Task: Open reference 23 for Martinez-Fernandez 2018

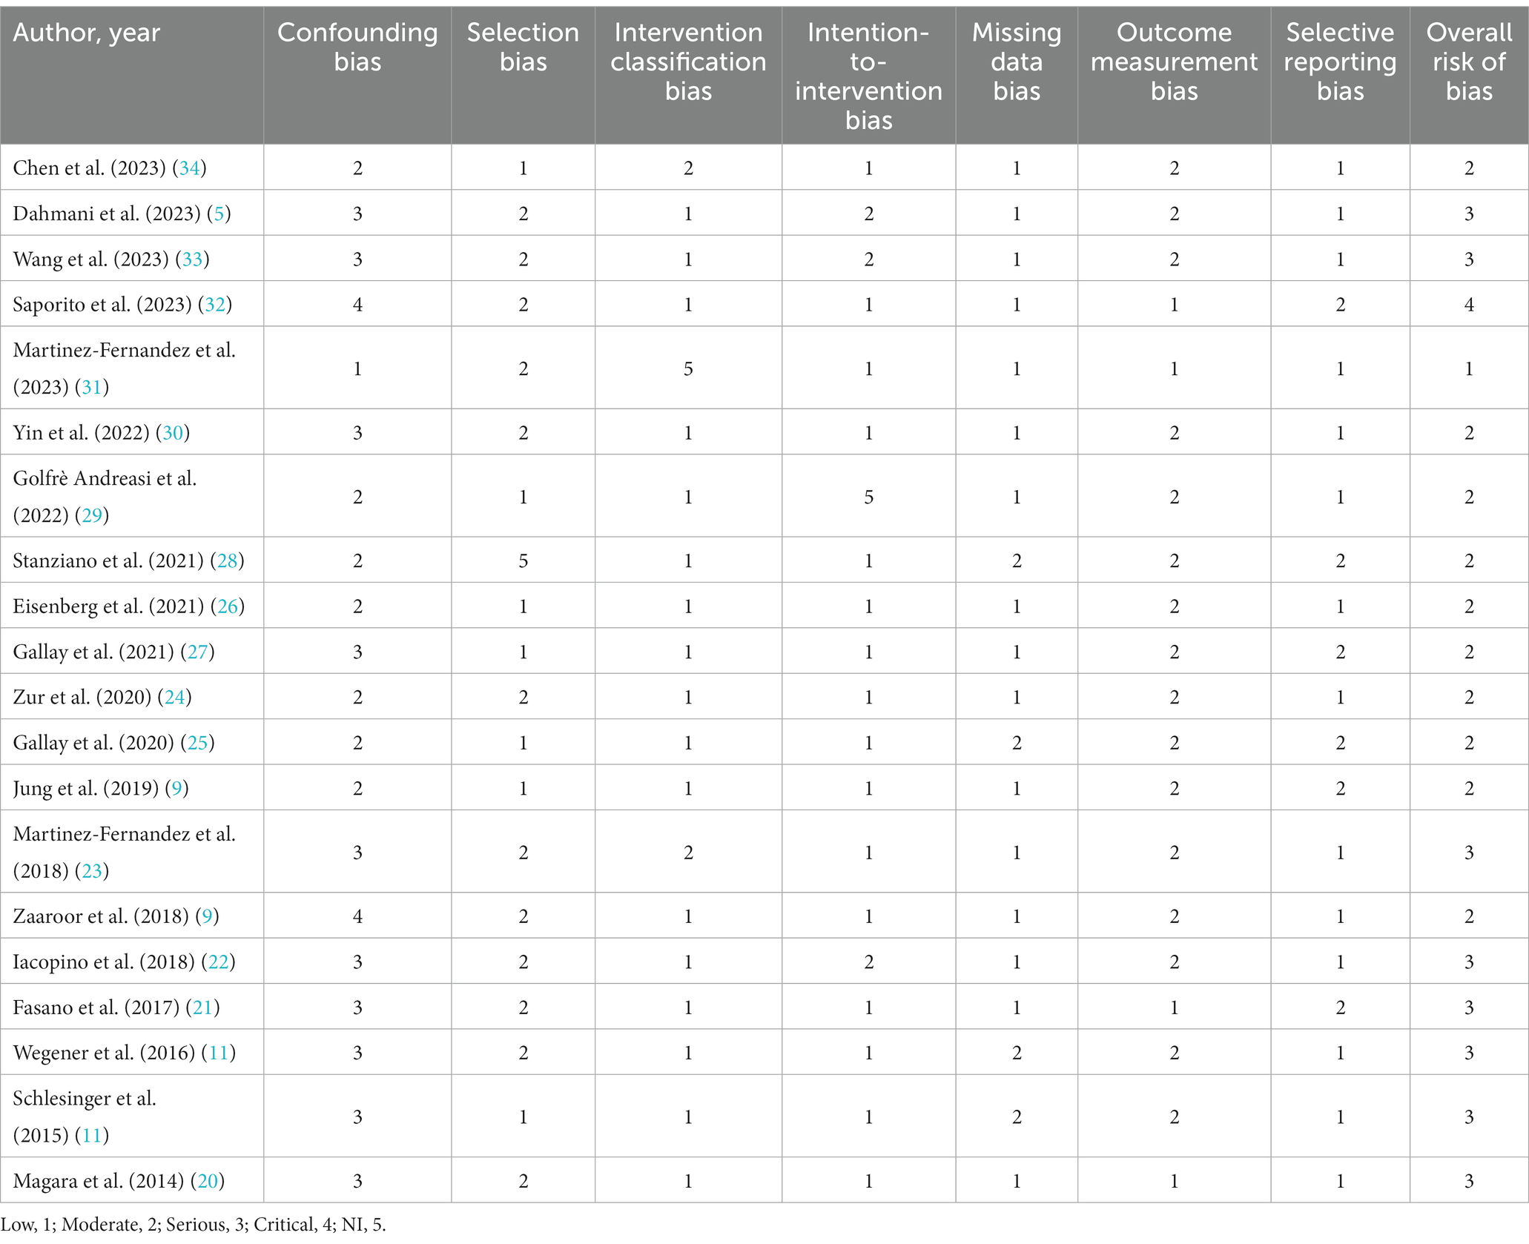Action: click(x=92, y=870)
